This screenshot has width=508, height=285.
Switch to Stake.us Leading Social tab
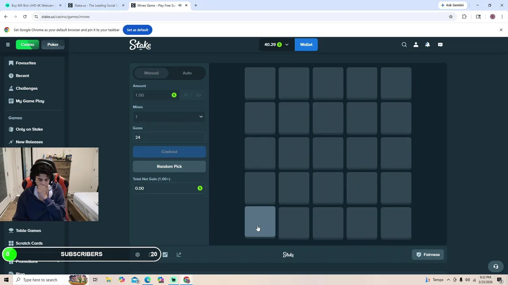click(96, 6)
